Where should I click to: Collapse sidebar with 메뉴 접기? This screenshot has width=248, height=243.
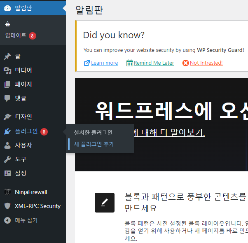tap(33, 220)
